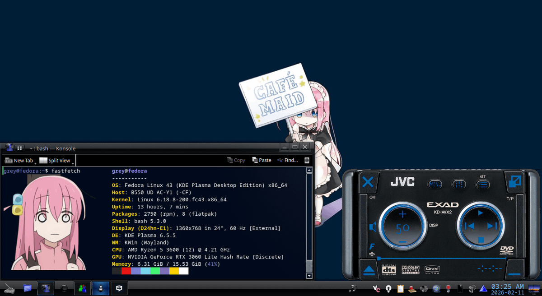Viewport: 542px width, 296px height.
Task: Click the green color block in fastfetch output
Action: tap(155, 271)
